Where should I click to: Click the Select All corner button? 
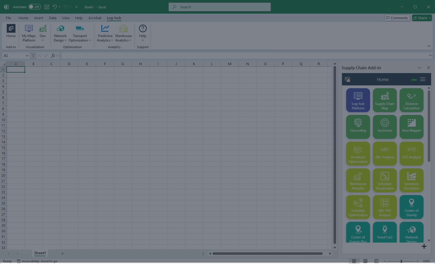tap(3, 64)
